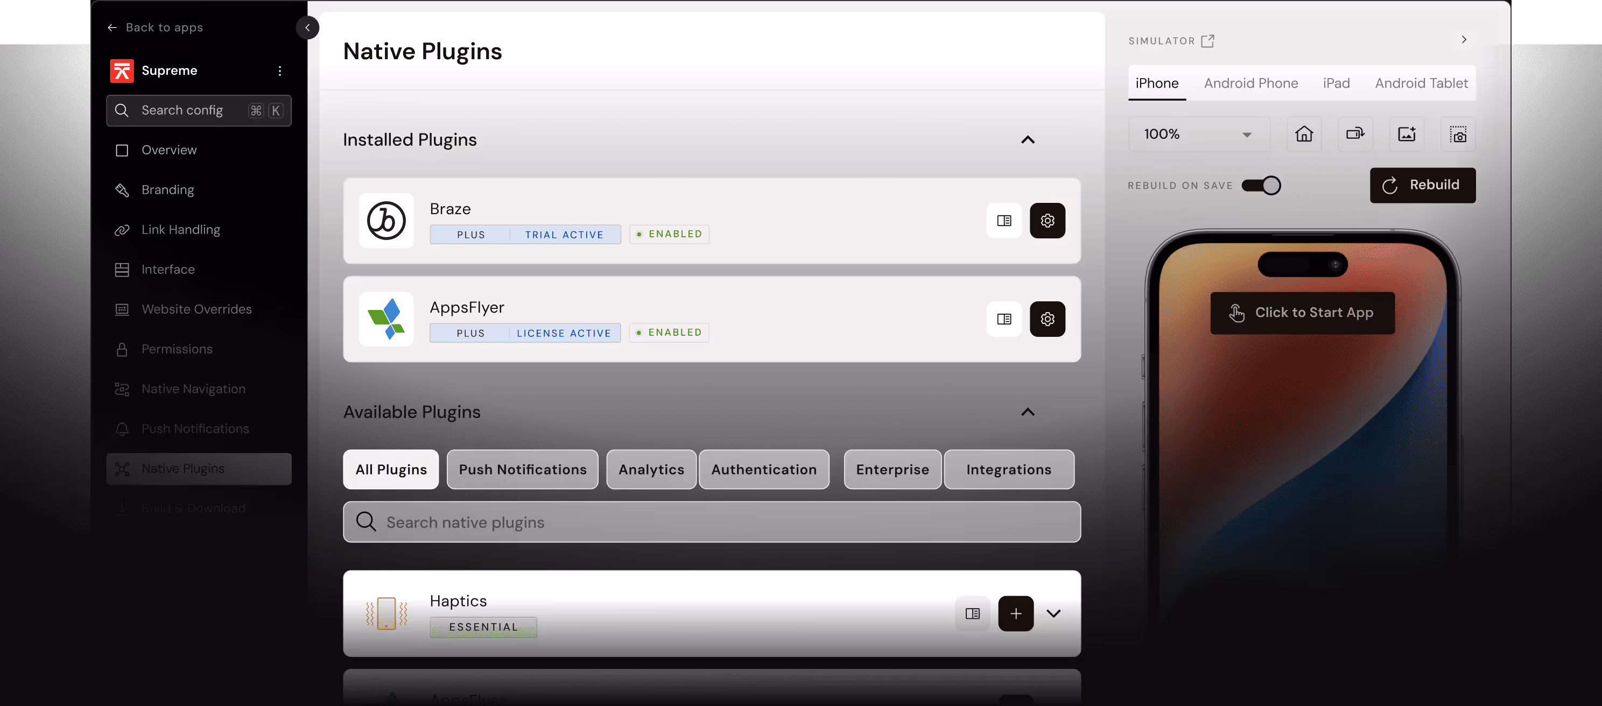This screenshot has height=706, width=1602.
Task: Open Link Handling from the sidebar
Action: (180, 229)
